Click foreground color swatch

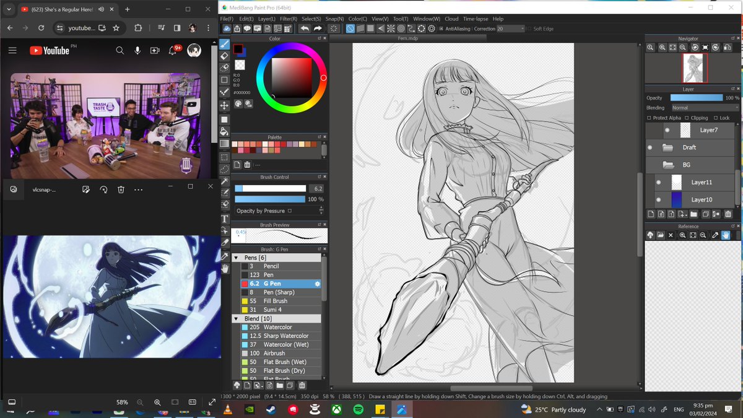[238, 49]
